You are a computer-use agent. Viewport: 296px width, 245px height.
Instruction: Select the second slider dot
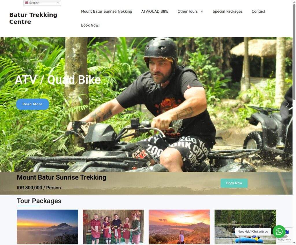click(x=146, y=168)
